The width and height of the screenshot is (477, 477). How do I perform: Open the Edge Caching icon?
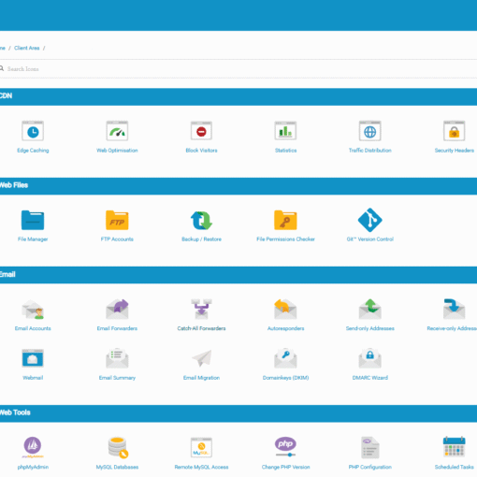click(x=33, y=131)
